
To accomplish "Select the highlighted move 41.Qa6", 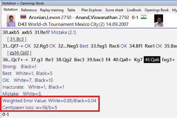I will [x=152, y=59].
